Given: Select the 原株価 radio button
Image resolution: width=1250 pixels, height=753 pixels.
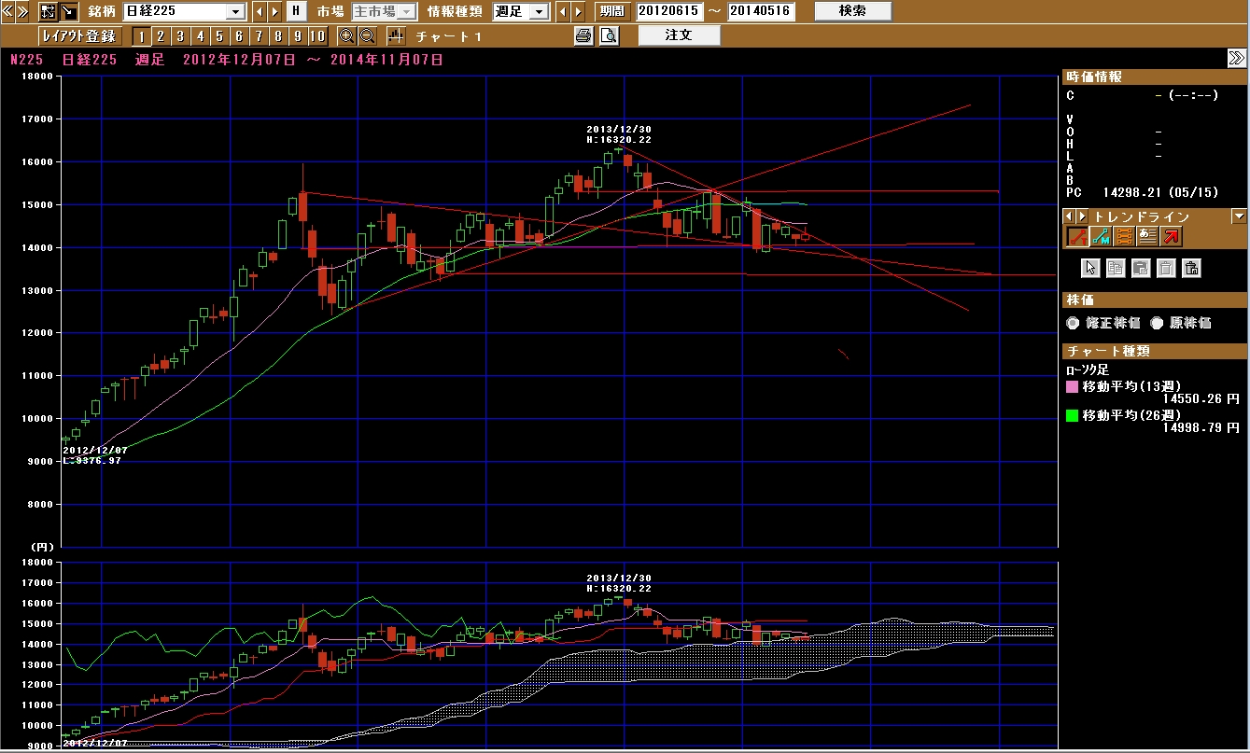Looking at the screenshot, I should 1157,323.
